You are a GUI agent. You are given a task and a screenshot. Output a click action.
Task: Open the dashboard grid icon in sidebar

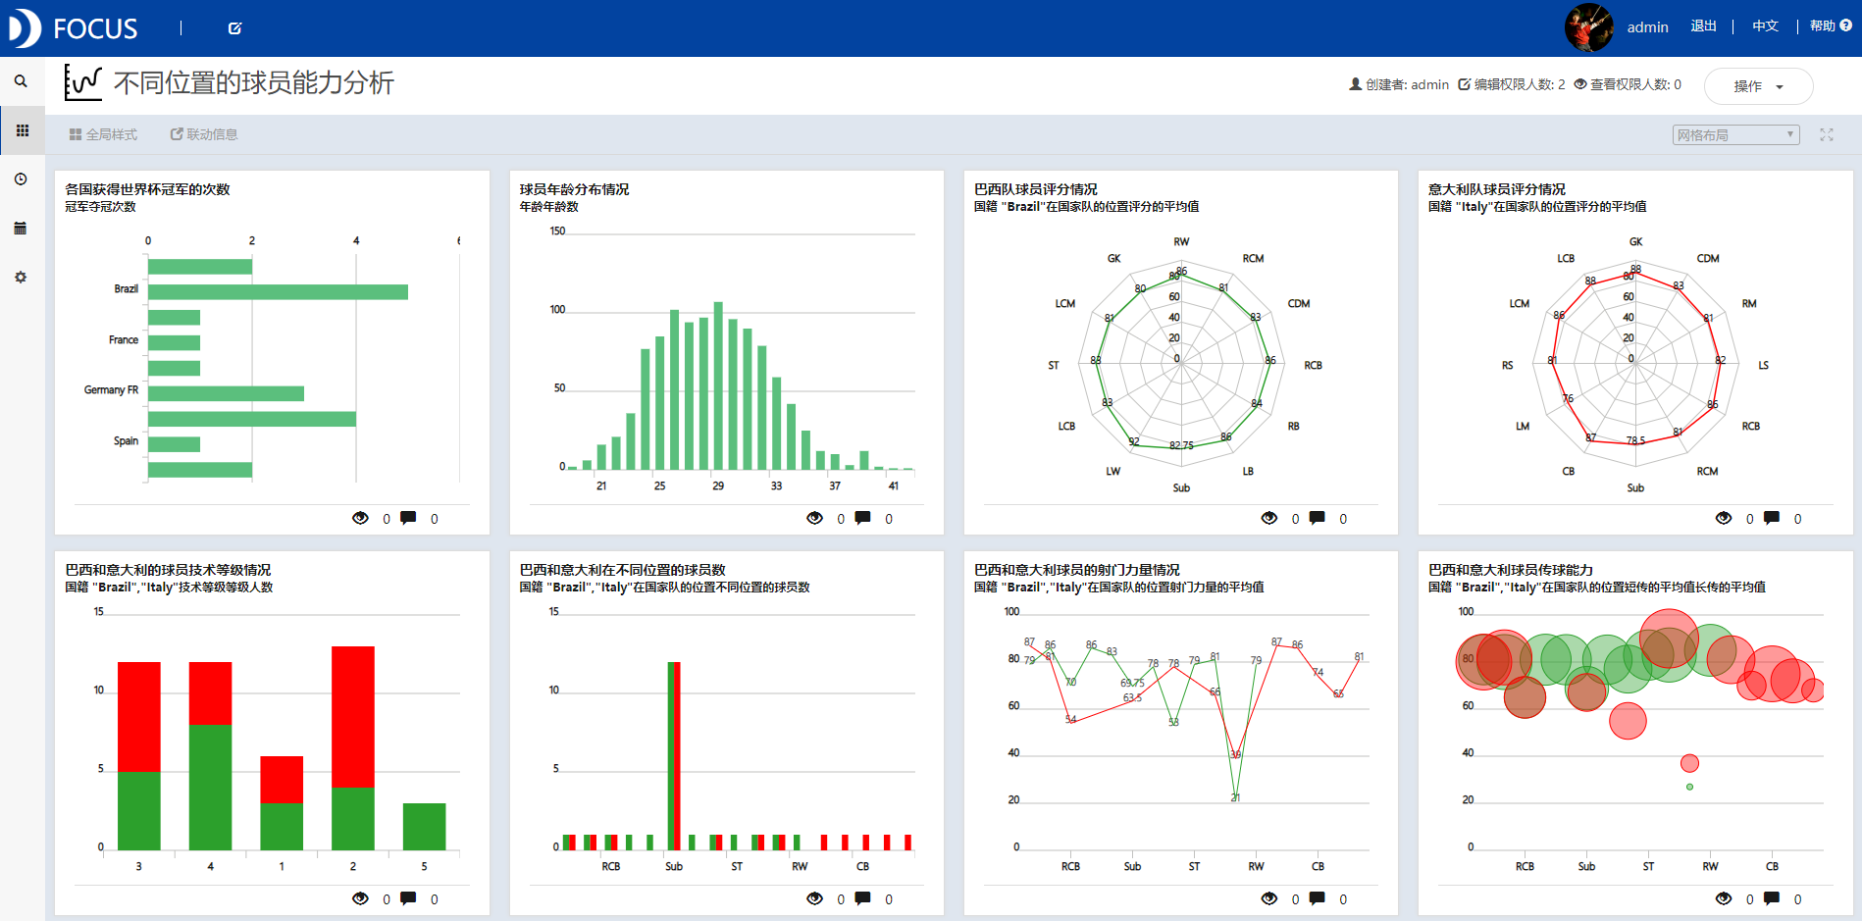(22, 130)
